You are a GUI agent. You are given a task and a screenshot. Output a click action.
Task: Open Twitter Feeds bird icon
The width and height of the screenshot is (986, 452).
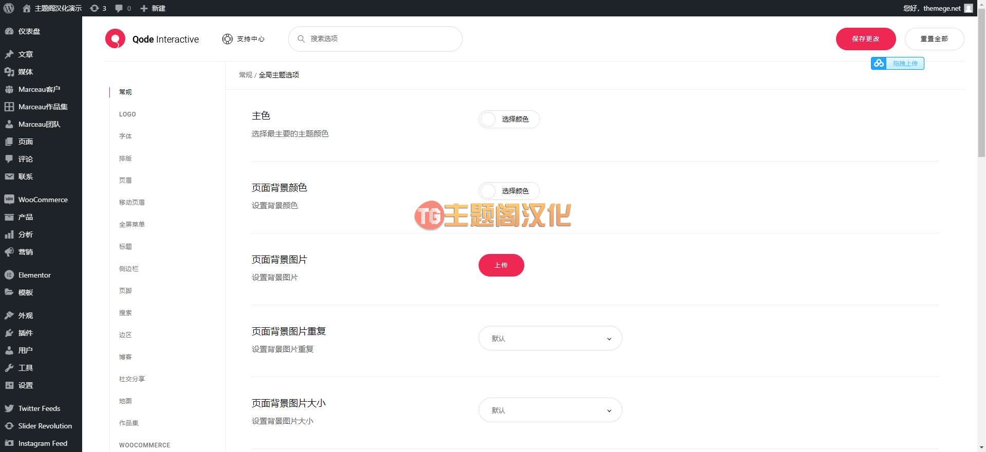pos(9,408)
